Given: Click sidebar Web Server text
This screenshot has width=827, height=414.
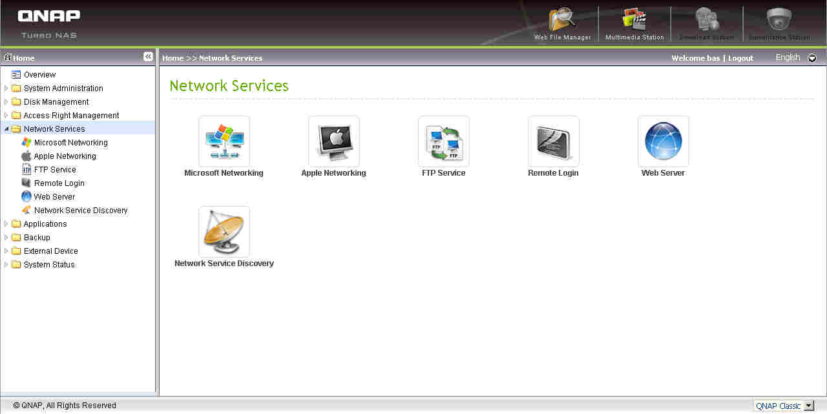Looking at the screenshot, I should tap(54, 196).
